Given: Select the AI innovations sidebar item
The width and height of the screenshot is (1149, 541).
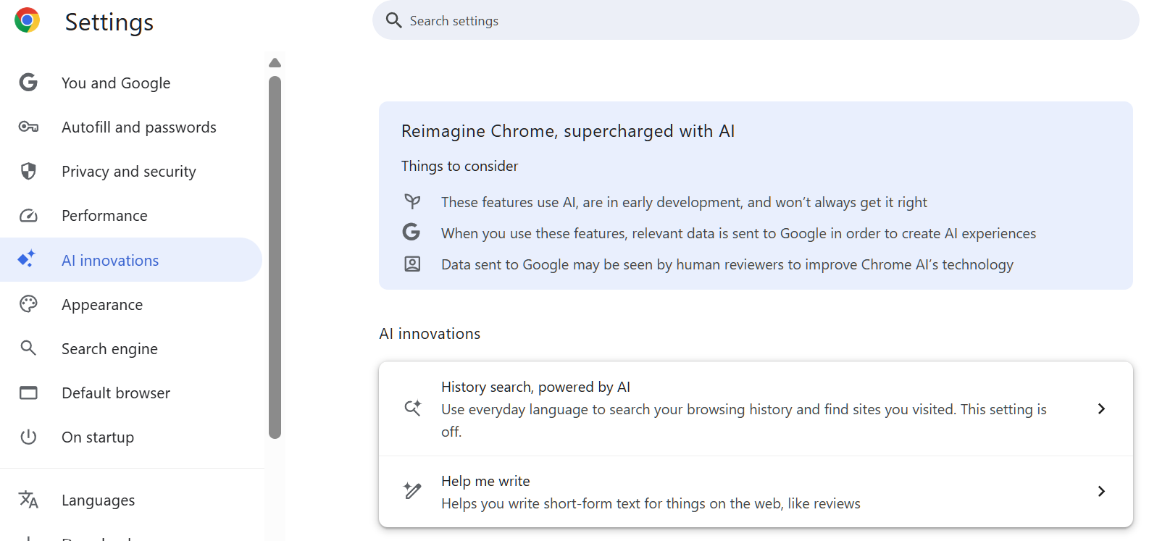Looking at the screenshot, I should 131,259.
